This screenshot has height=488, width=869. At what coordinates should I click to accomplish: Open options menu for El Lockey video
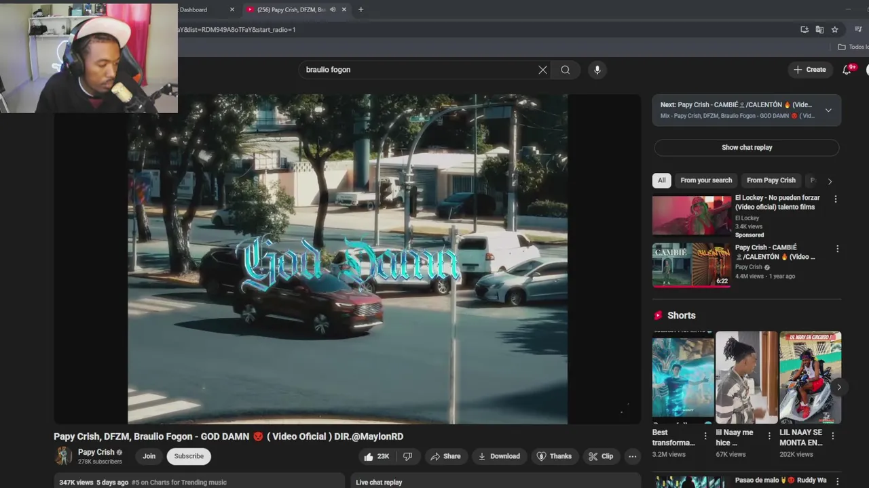coord(836,199)
